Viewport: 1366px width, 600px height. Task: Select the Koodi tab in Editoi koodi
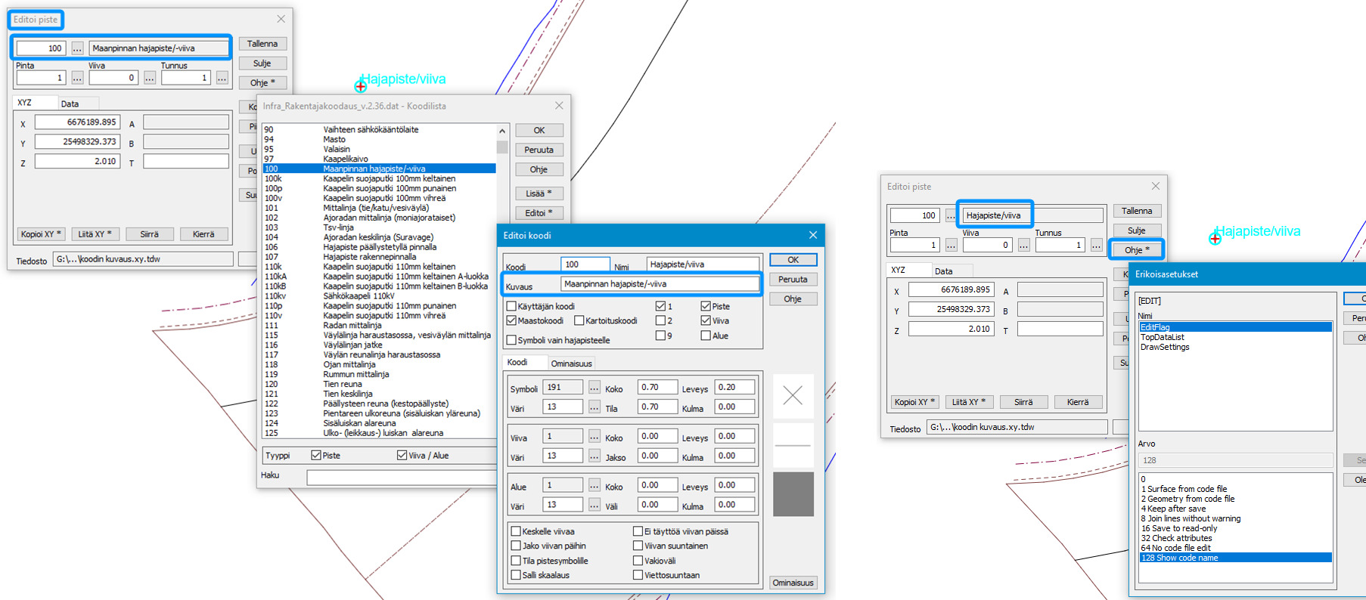pyautogui.click(x=518, y=363)
